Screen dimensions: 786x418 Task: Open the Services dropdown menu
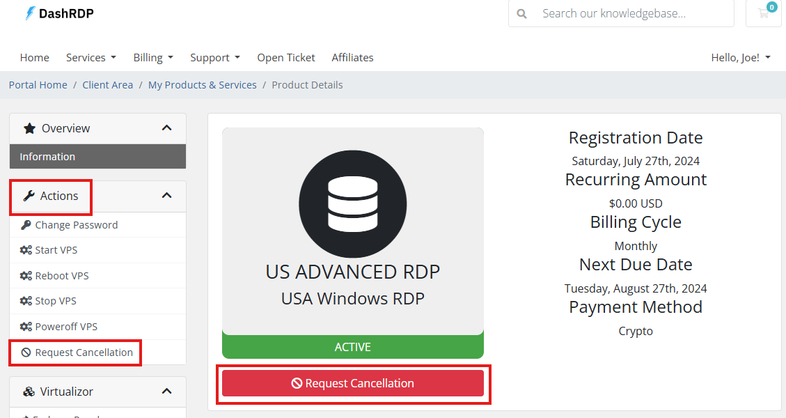click(91, 58)
